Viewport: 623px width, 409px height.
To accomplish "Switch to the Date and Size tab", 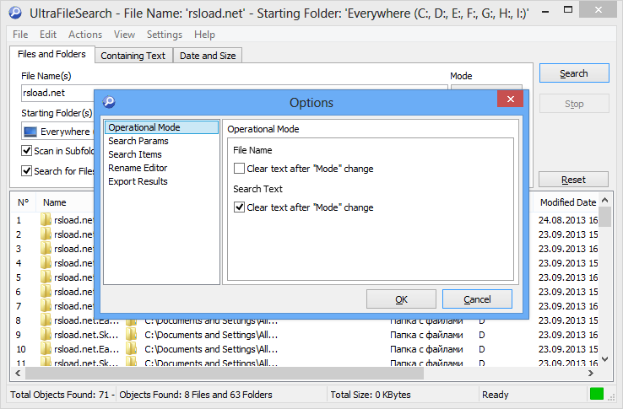I will click(208, 56).
